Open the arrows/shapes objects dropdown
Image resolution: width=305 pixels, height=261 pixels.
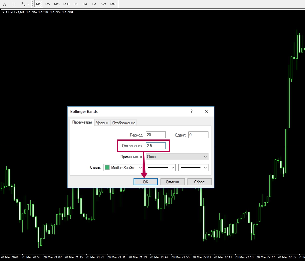coord(25,4)
